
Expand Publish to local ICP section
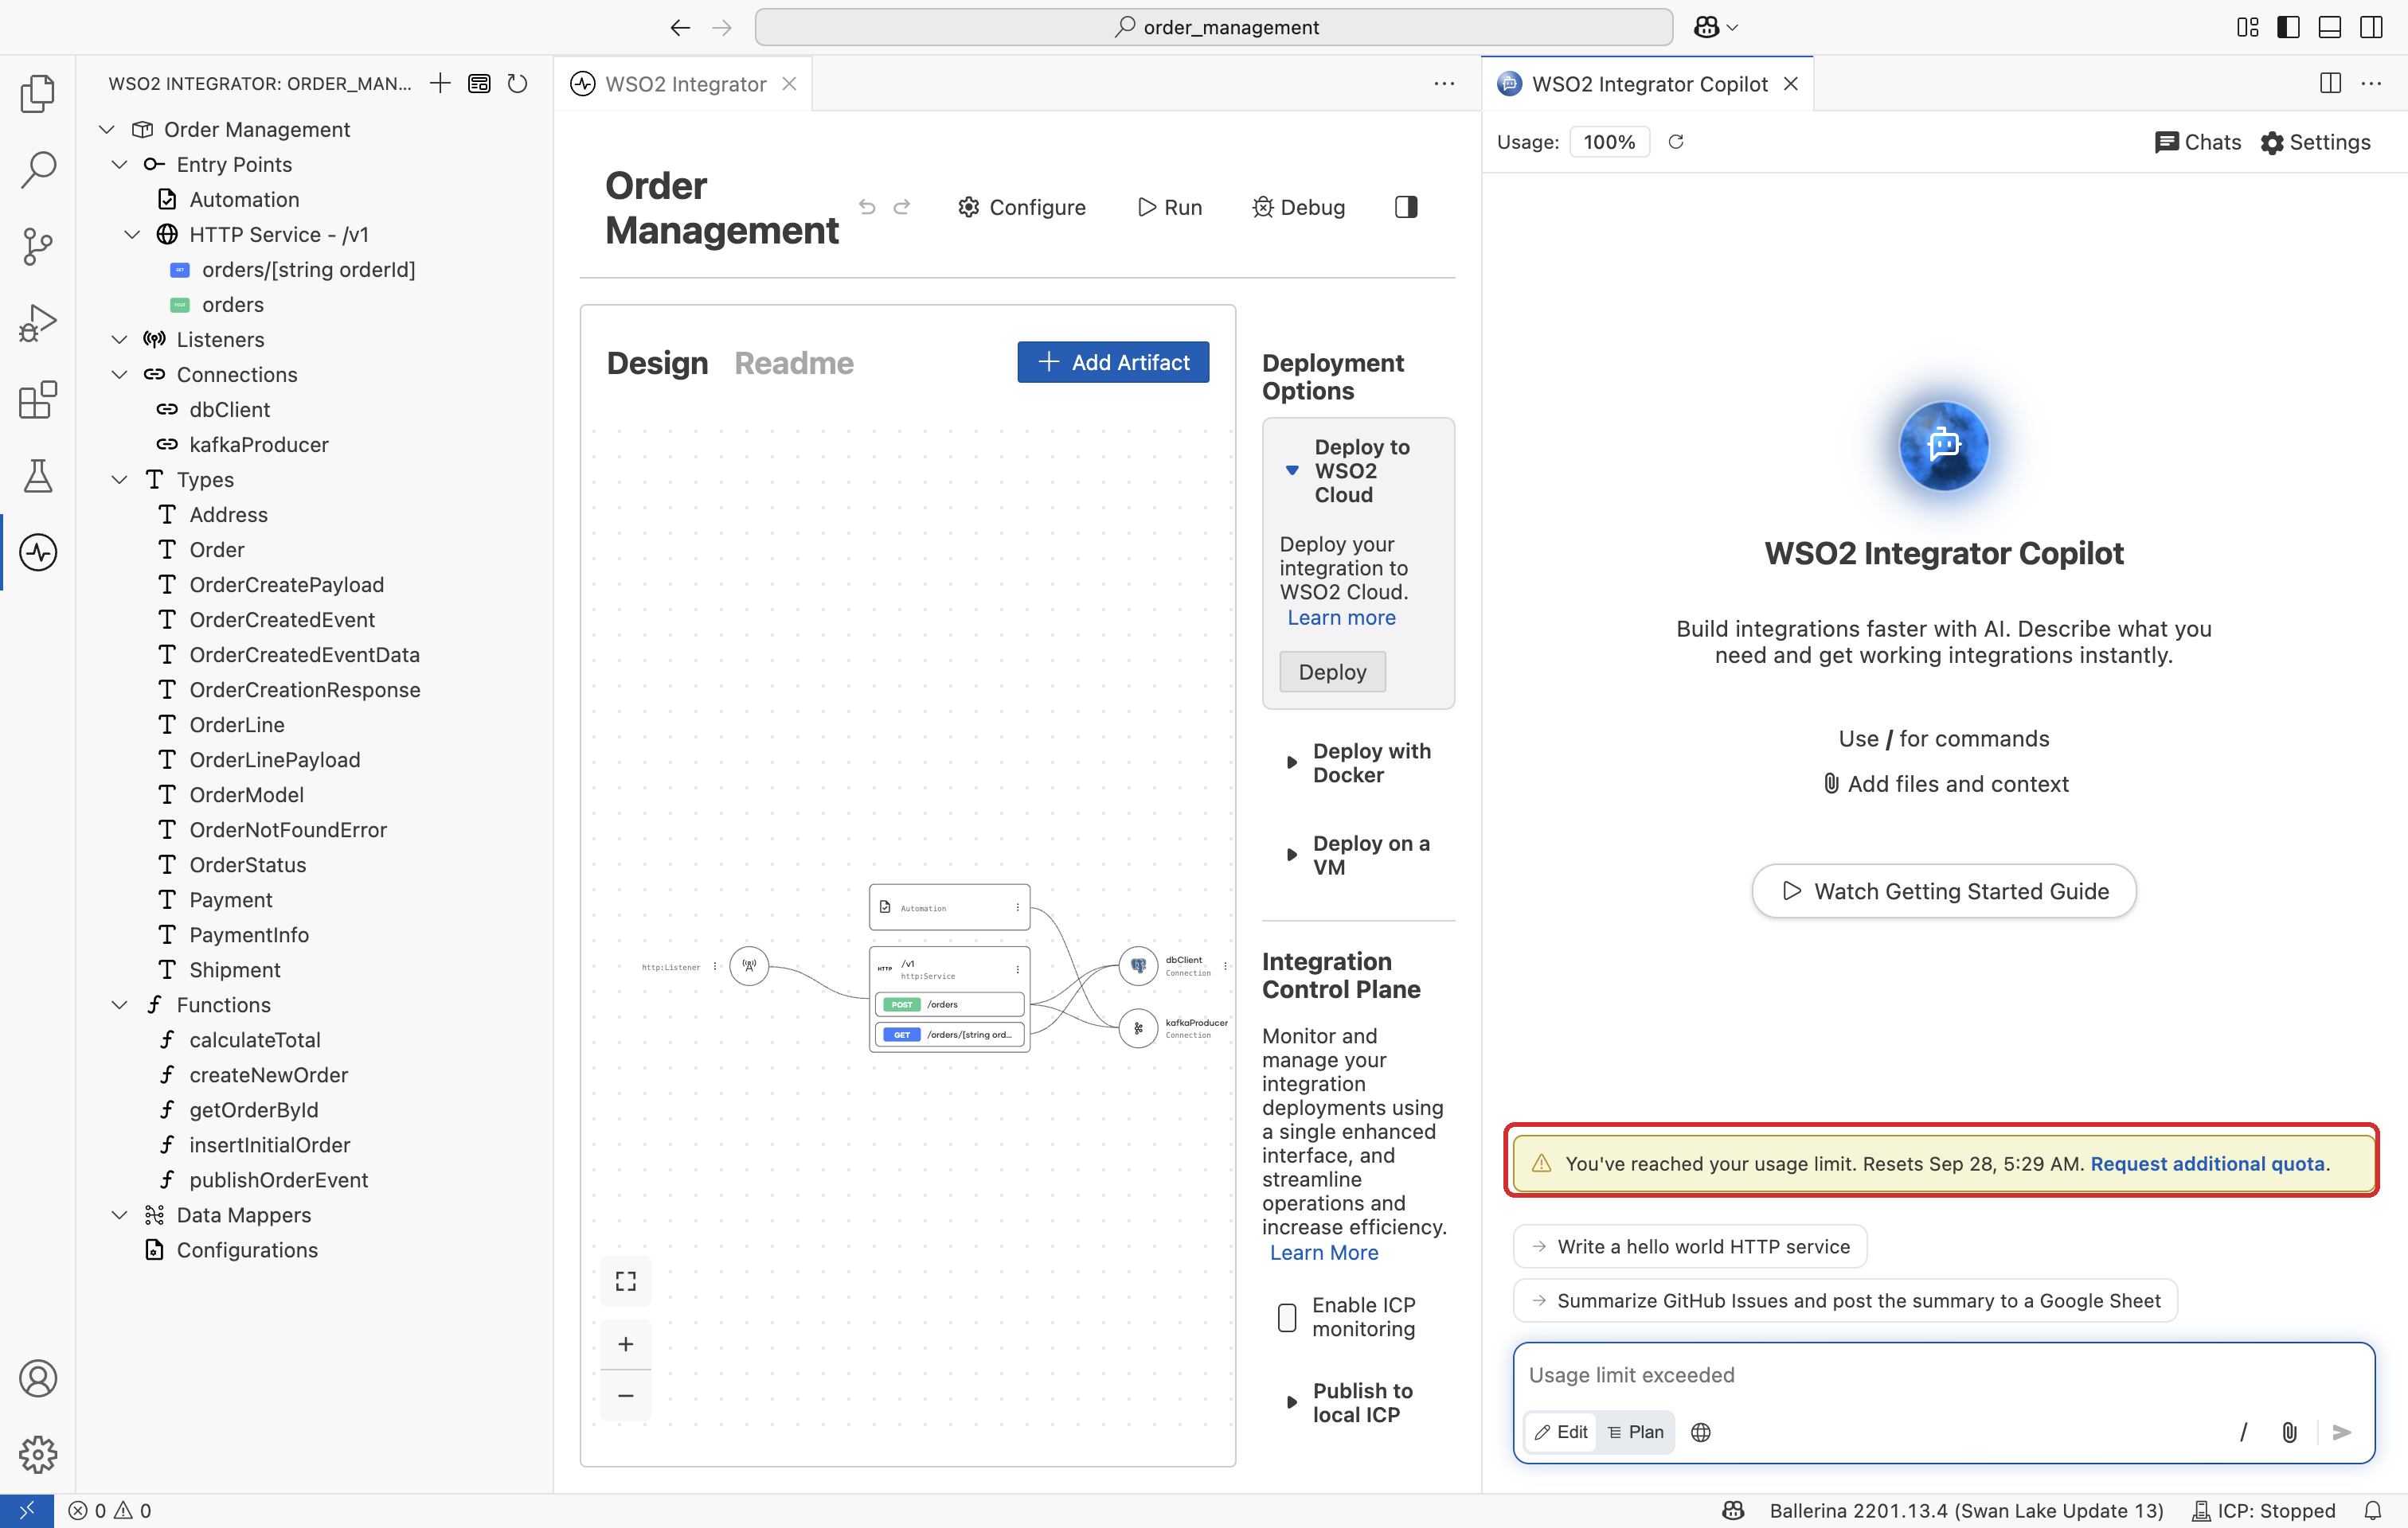1292,1402
